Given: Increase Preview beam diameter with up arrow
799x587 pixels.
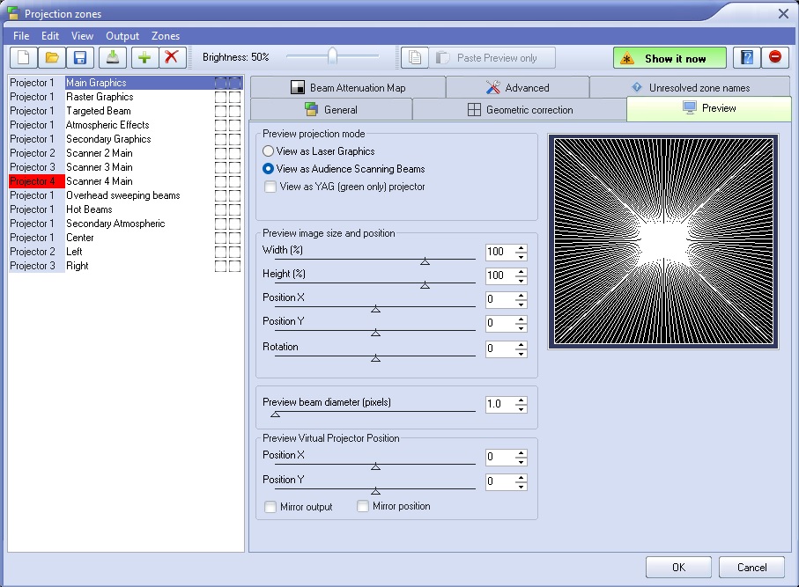Looking at the screenshot, I should click(x=522, y=400).
